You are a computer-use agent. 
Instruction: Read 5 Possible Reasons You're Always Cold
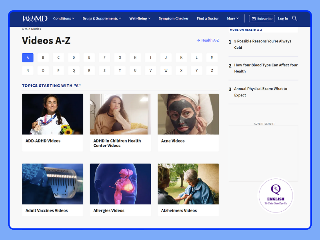pyautogui.click(x=262, y=44)
